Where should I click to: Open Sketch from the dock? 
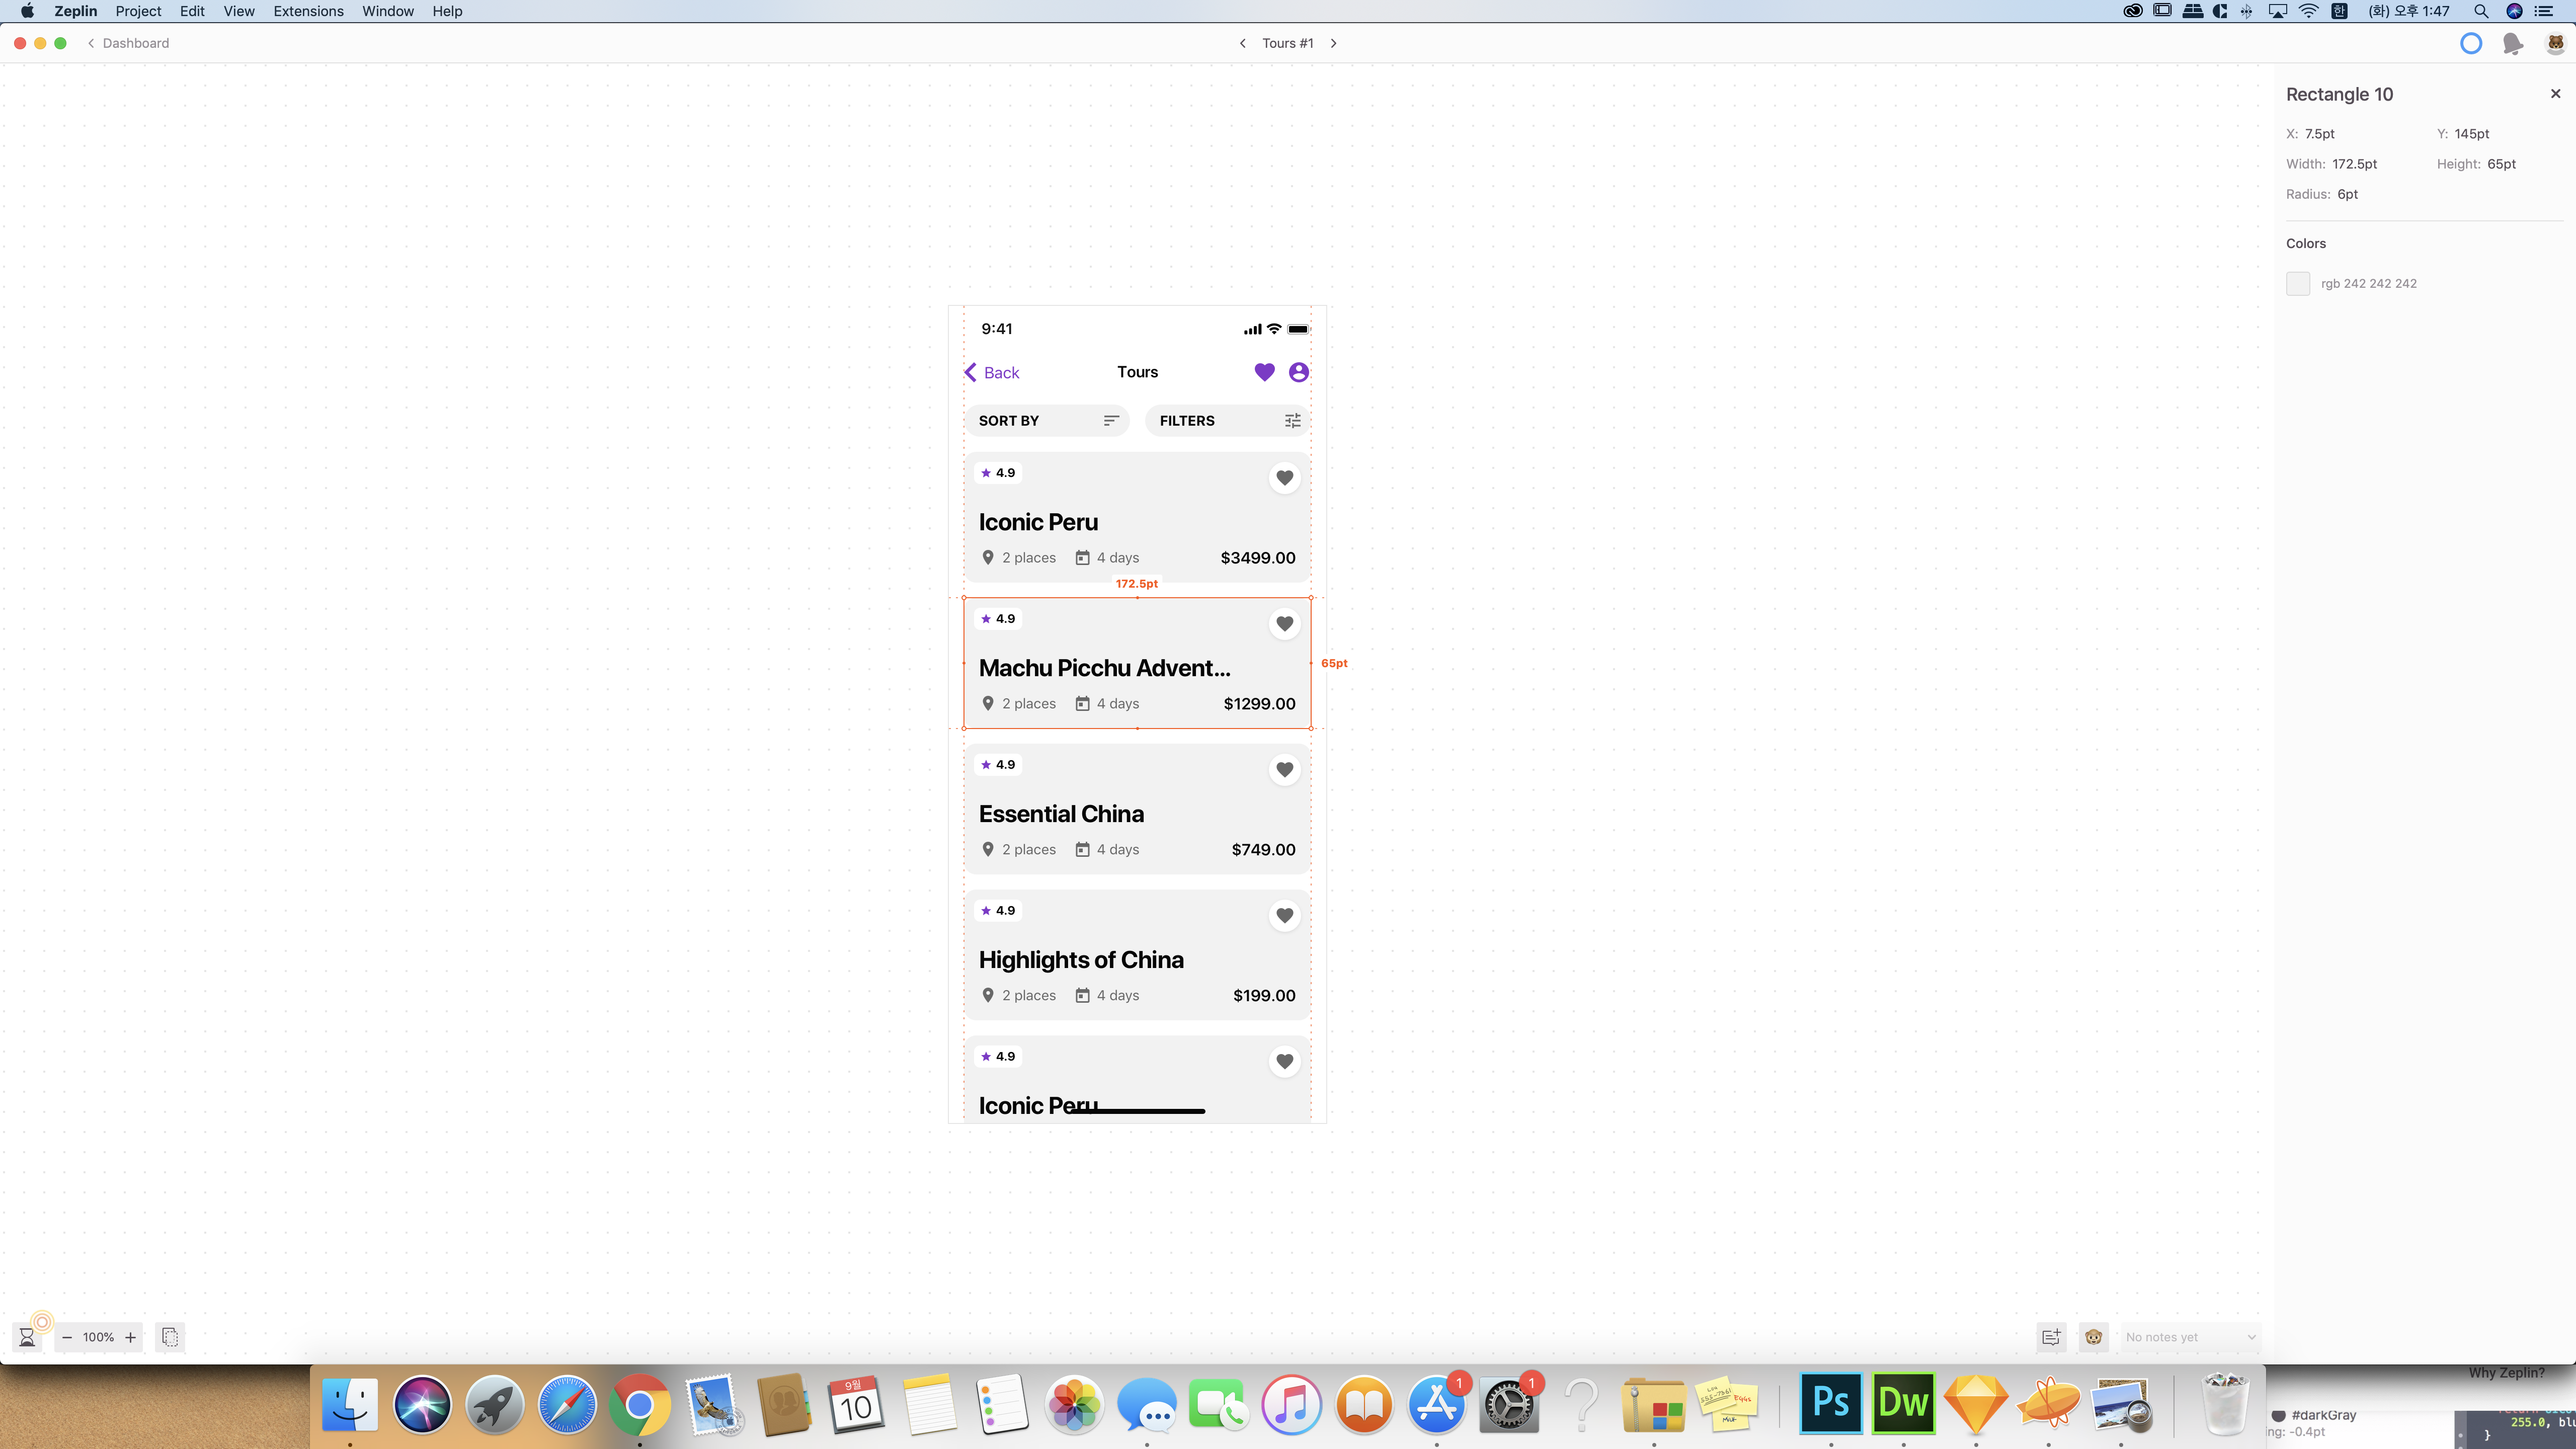(1975, 1404)
